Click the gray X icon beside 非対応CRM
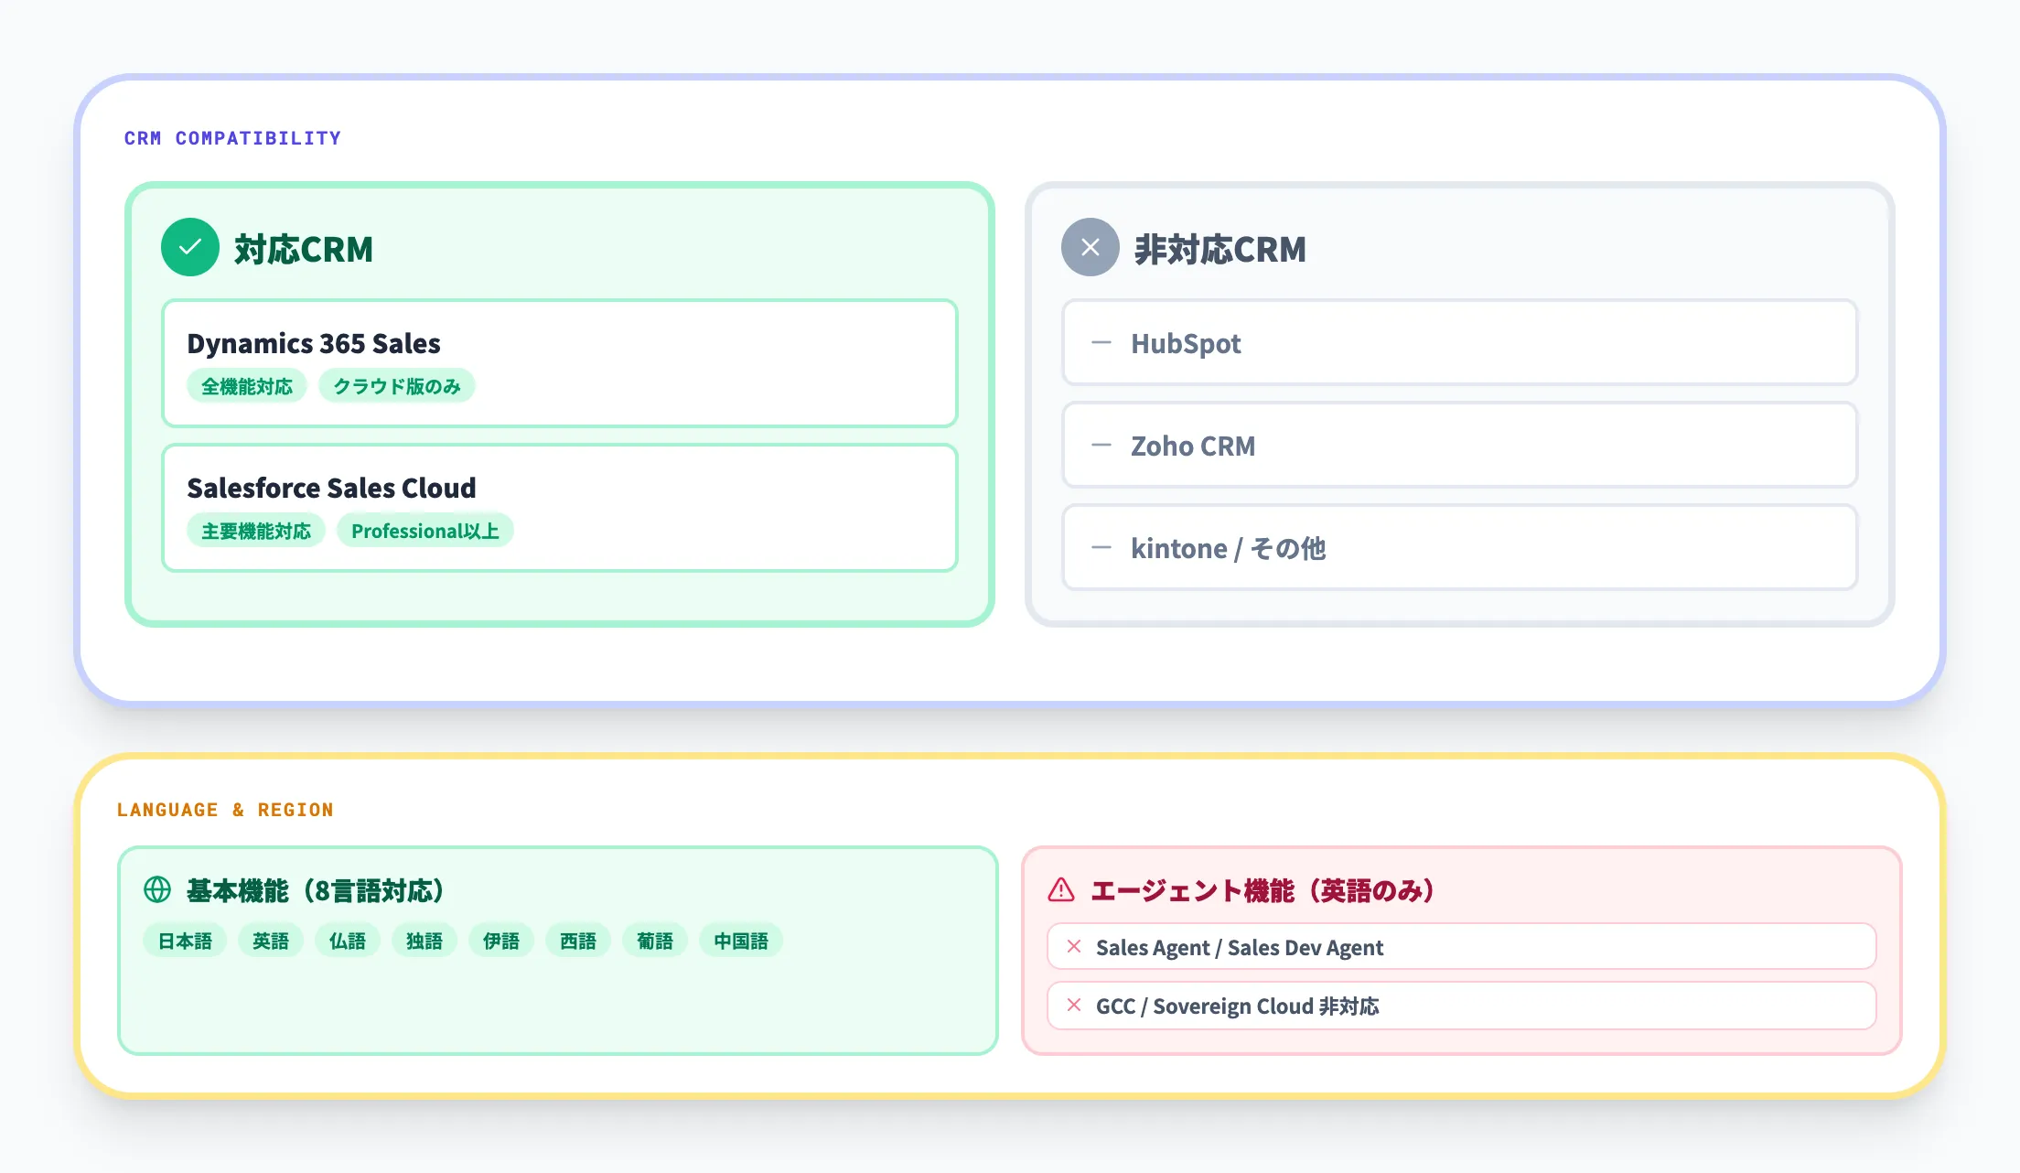Viewport: 2020px width, 1173px height. [x=1090, y=246]
